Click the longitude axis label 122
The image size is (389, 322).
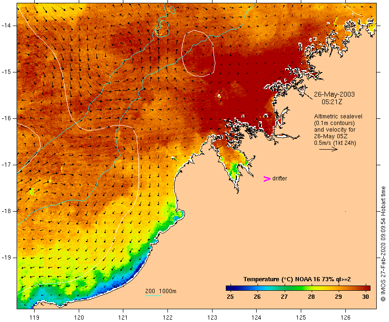167,317
